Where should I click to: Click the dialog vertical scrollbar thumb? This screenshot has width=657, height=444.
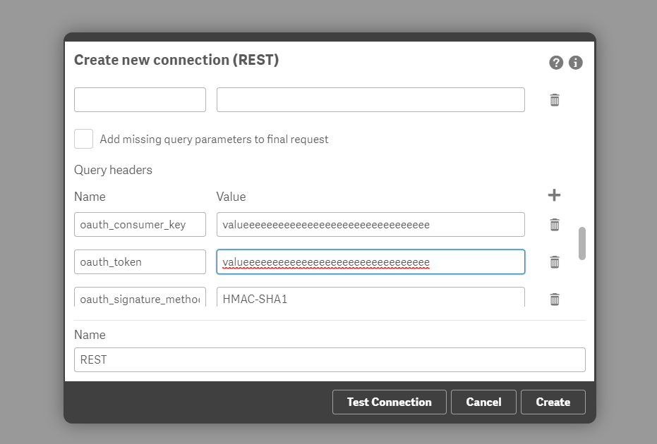[x=582, y=243]
